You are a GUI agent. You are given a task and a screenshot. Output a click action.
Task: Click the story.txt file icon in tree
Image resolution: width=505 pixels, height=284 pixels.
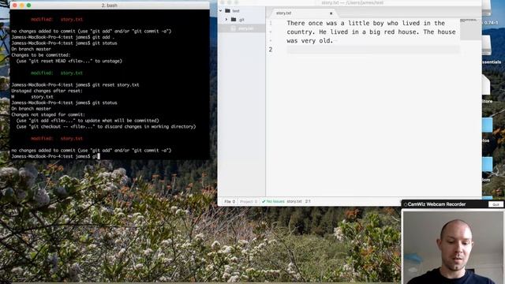click(234, 28)
